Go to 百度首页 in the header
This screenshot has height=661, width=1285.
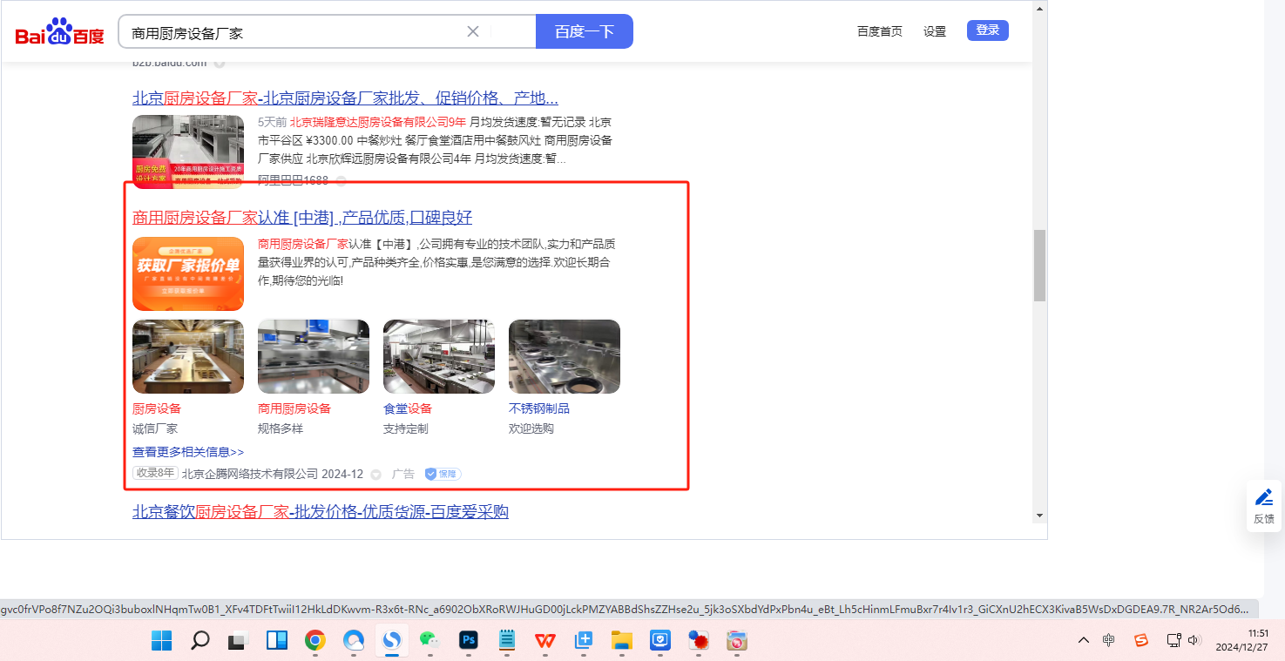[x=879, y=31]
